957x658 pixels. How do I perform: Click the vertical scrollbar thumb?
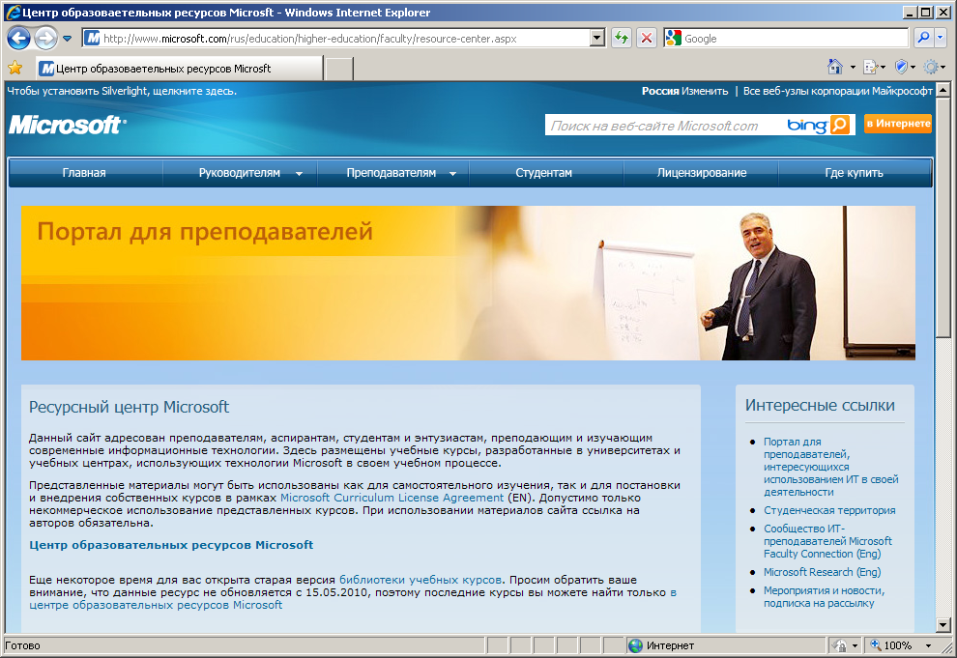tap(942, 216)
